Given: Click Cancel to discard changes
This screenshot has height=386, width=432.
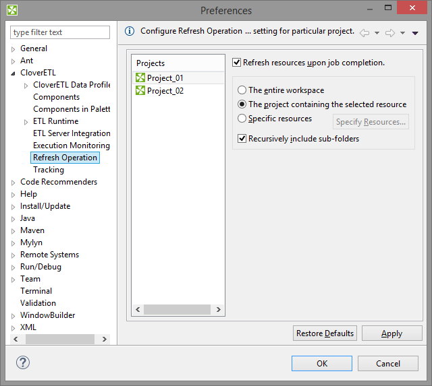Looking at the screenshot, I should [x=388, y=364].
